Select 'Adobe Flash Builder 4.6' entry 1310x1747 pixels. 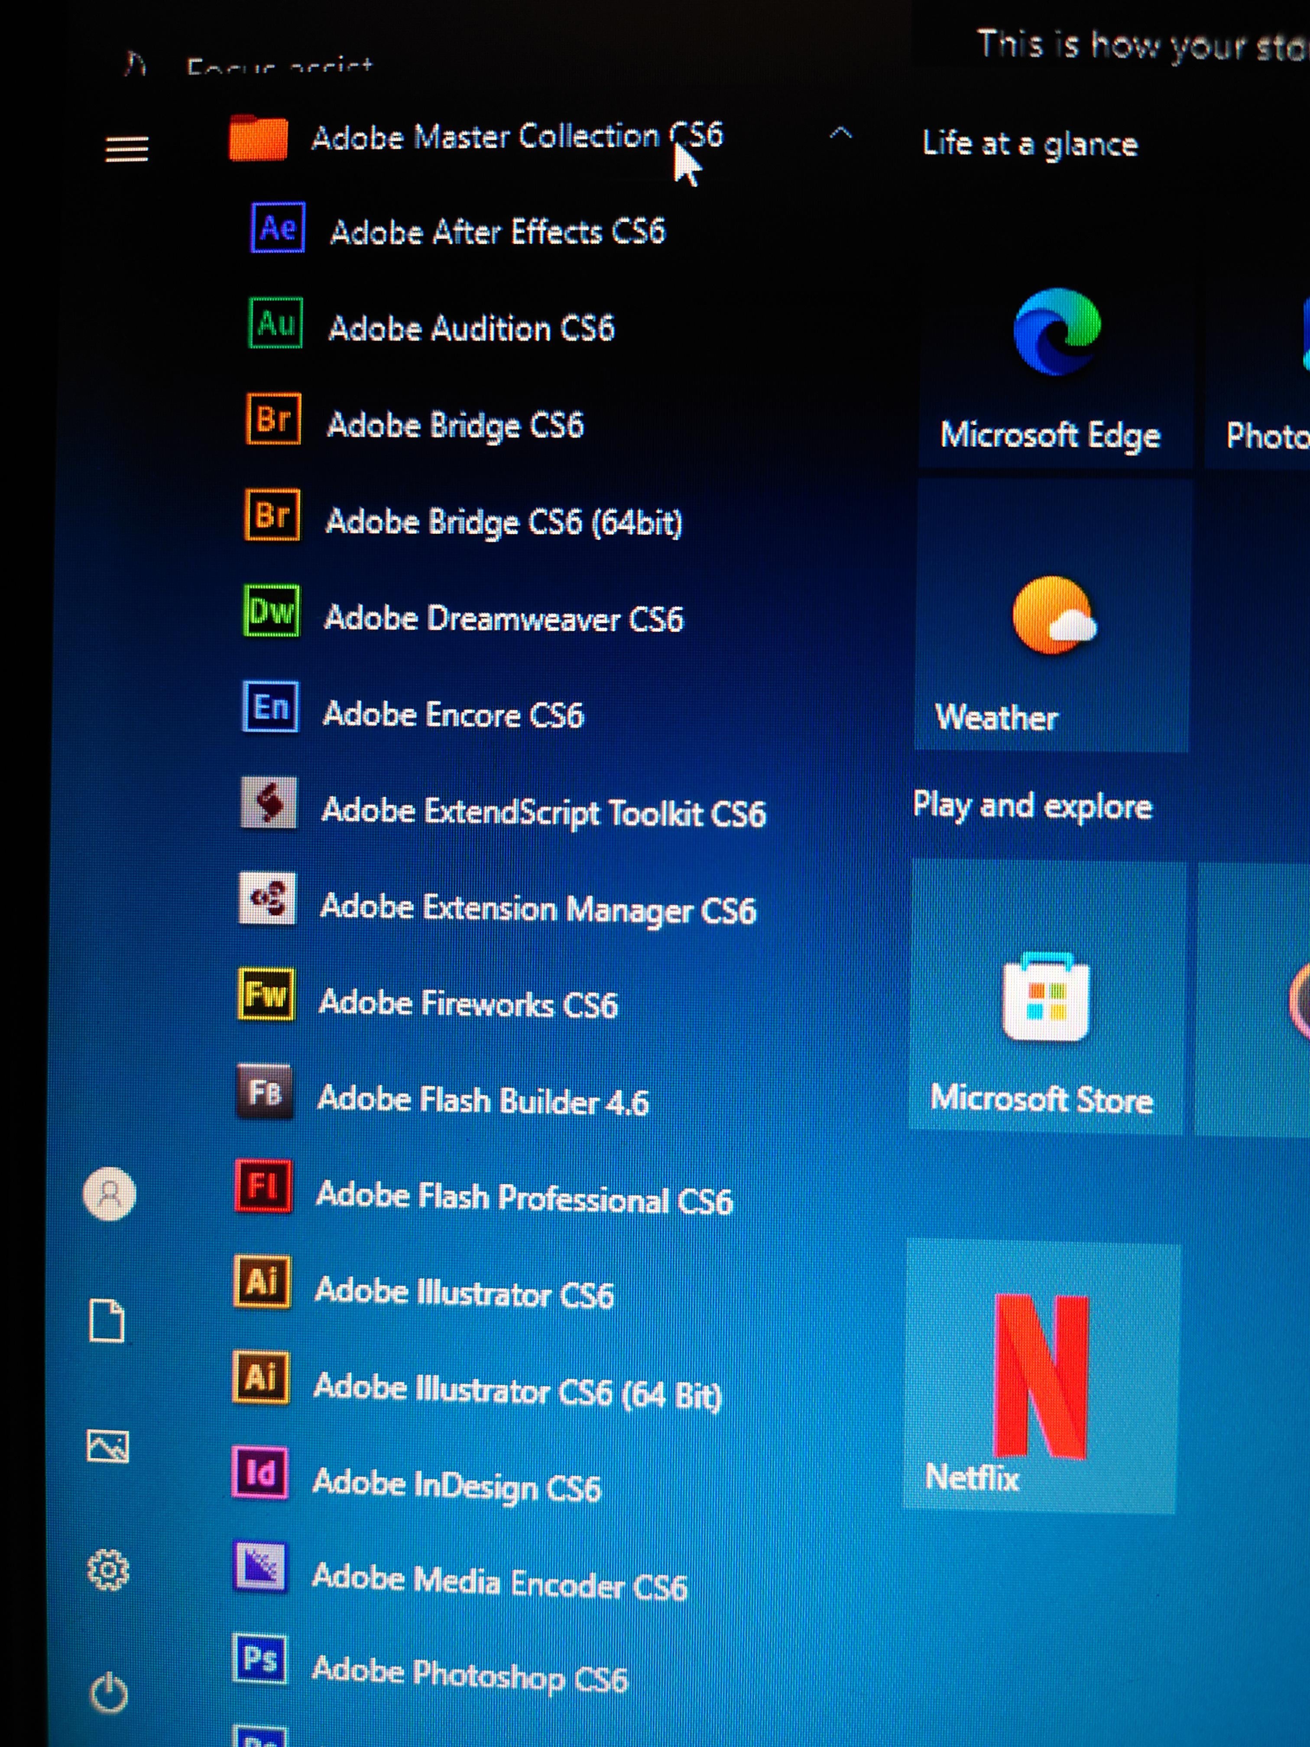pyautogui.click(x=483, y=1101)
